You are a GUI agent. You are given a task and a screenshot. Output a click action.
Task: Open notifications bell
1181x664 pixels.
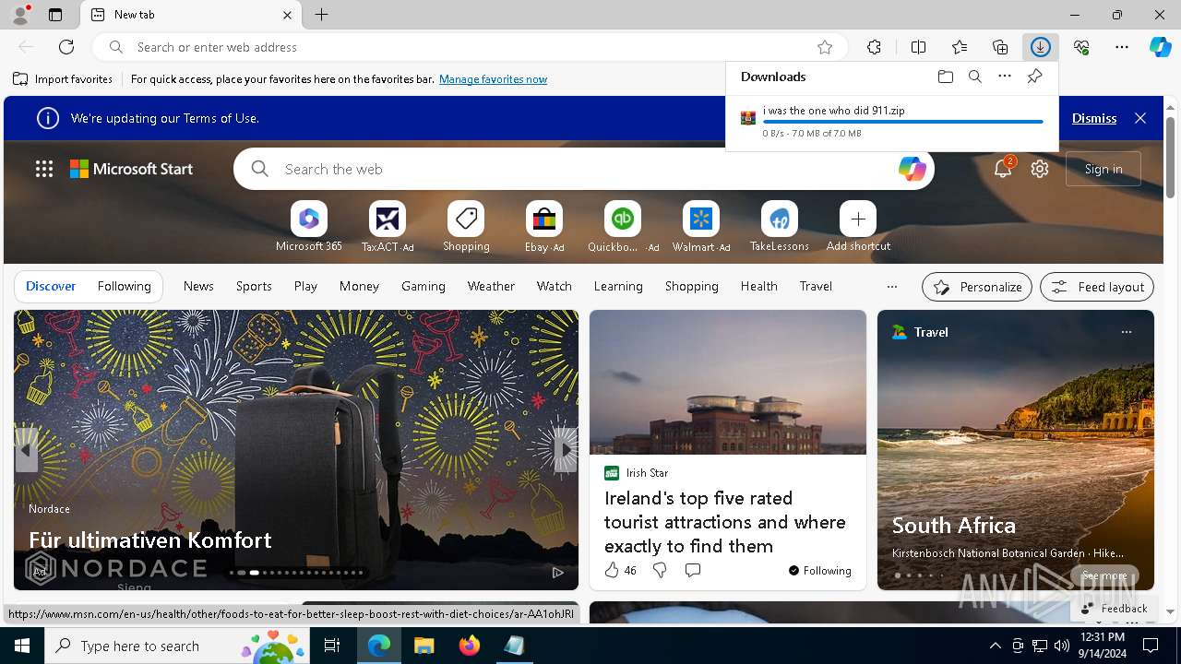coord(1003,169)
